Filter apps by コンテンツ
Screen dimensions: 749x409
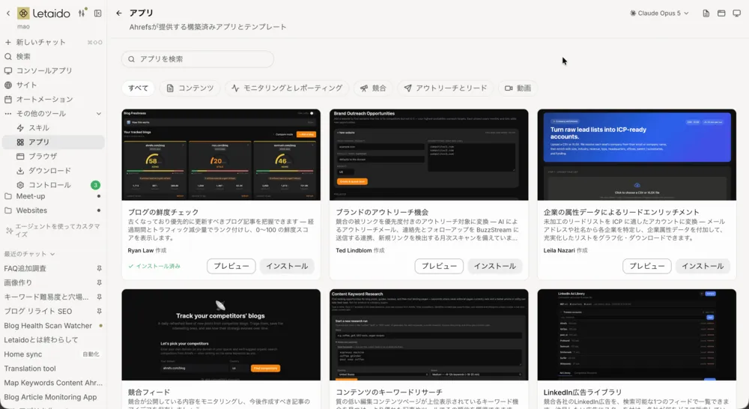tap(189, 88)
